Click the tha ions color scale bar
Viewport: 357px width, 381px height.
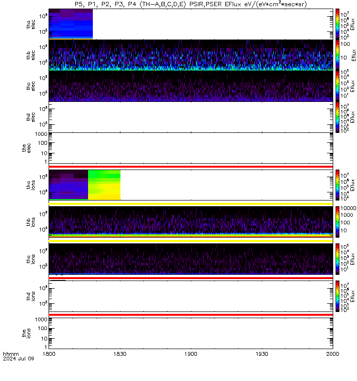coord(337,185)
